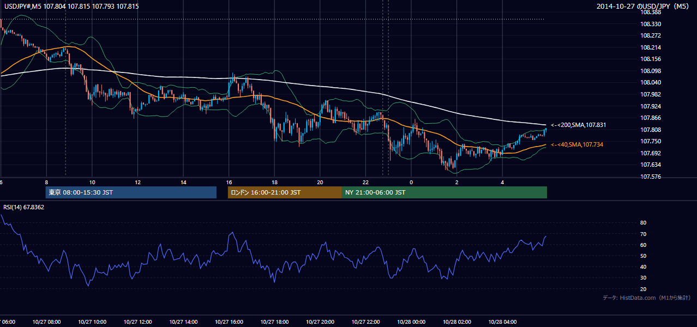Click the 10/28 02:00 date label
The image size is (697, 327).
(x=457, y=322)
